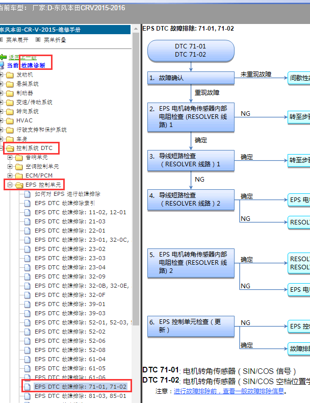Screen dimensions: 310x403
Task: Open EPS DTC 故障排除: 23-03
Action: (70, 258)
